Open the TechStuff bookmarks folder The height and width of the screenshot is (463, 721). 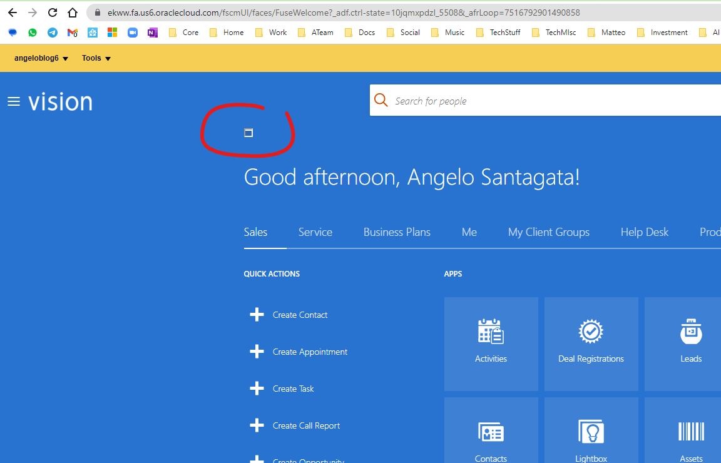[498, 33]
